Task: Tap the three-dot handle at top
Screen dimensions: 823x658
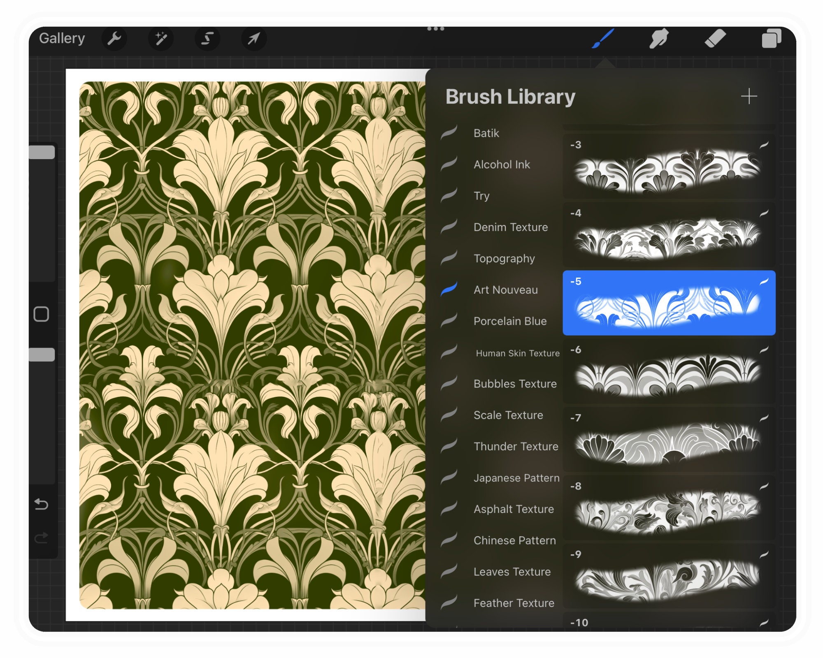Action: pos(435,28)
